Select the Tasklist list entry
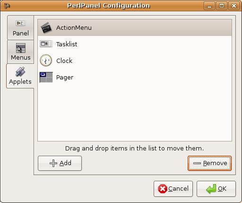The image size is (242, 203). click(x=135, y=44)
